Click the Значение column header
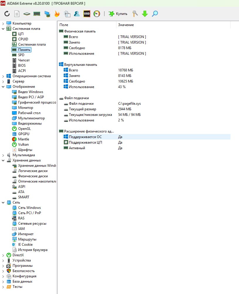The image size is (239, 294). pyautogui.click(x=173, y=25)
